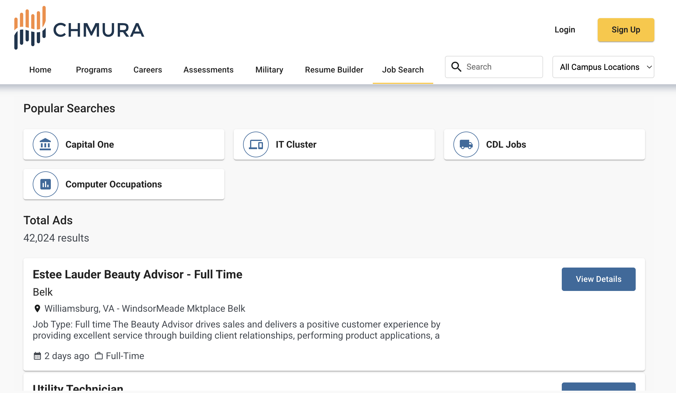Open the Careers tab
This screenshot has height=393, width=676.
point(148,70)
